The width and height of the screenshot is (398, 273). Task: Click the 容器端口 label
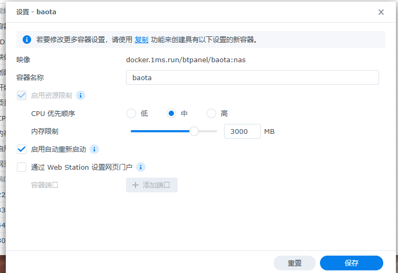[x=45, y=185]
